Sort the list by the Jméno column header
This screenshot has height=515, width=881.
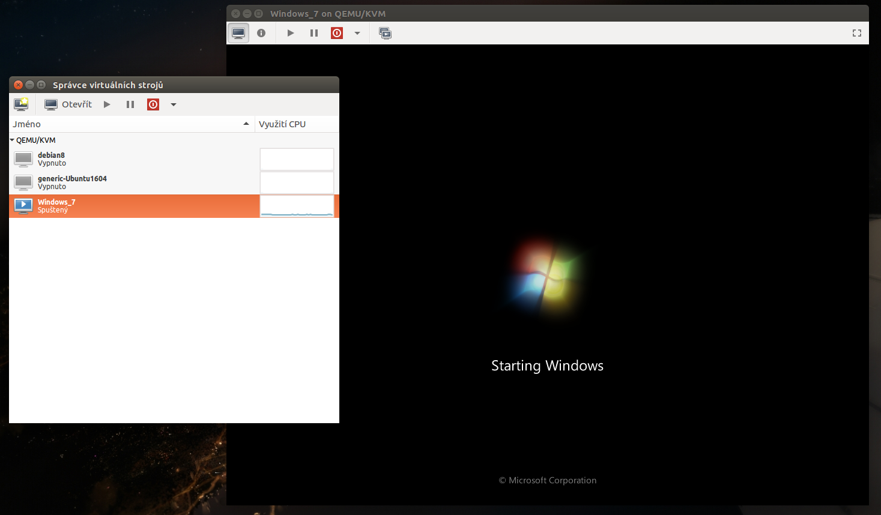[x=132, y=124]
